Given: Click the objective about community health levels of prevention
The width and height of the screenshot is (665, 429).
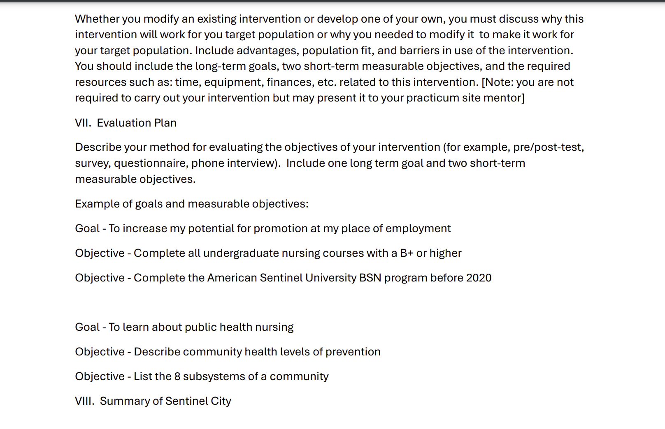Looking at the screenshot, I should [228, 352].
